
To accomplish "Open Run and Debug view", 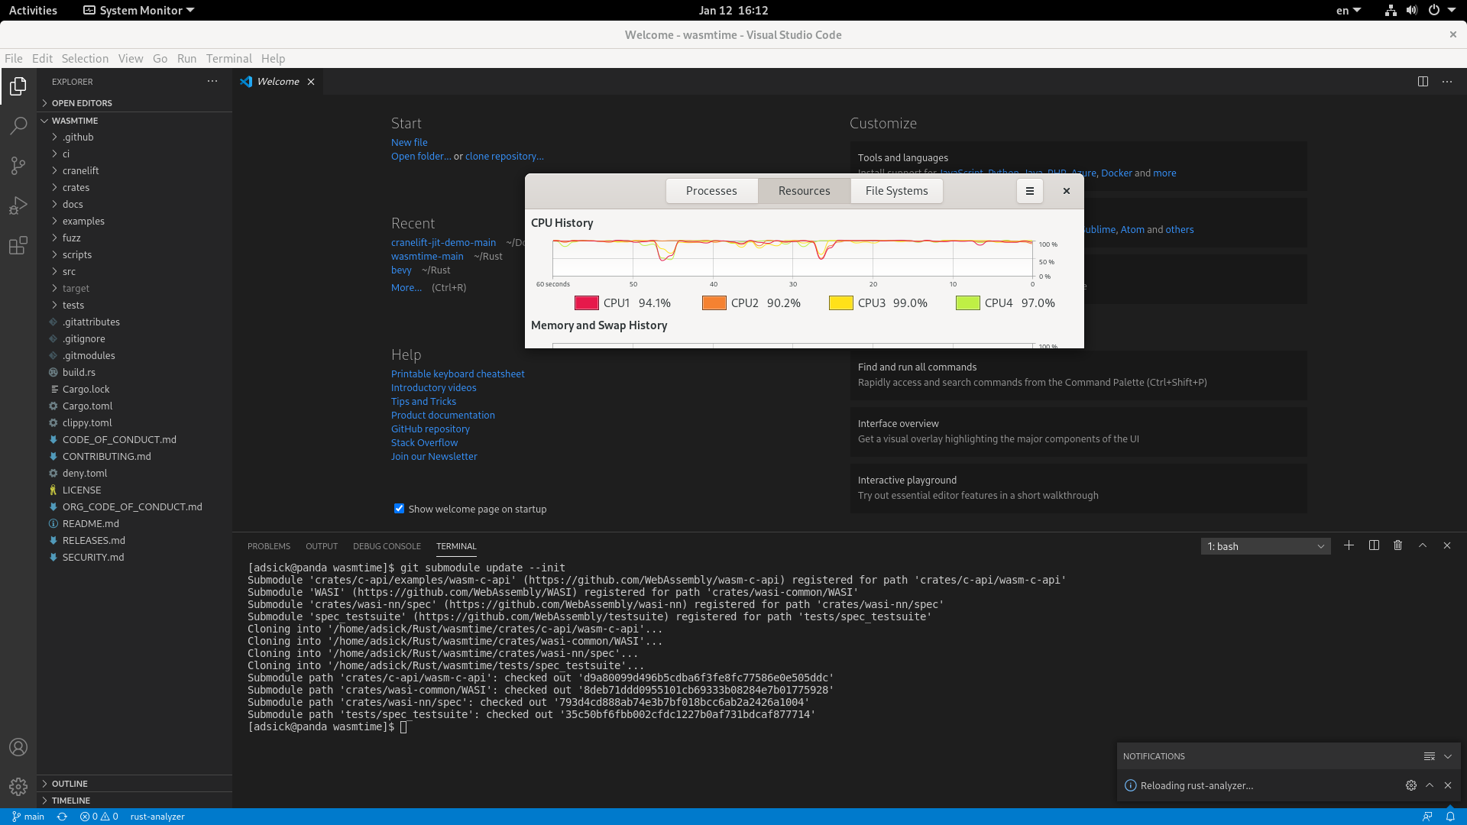I will (18, 205).
